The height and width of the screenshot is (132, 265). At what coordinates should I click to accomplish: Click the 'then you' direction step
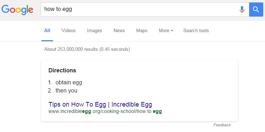[66, 90]
